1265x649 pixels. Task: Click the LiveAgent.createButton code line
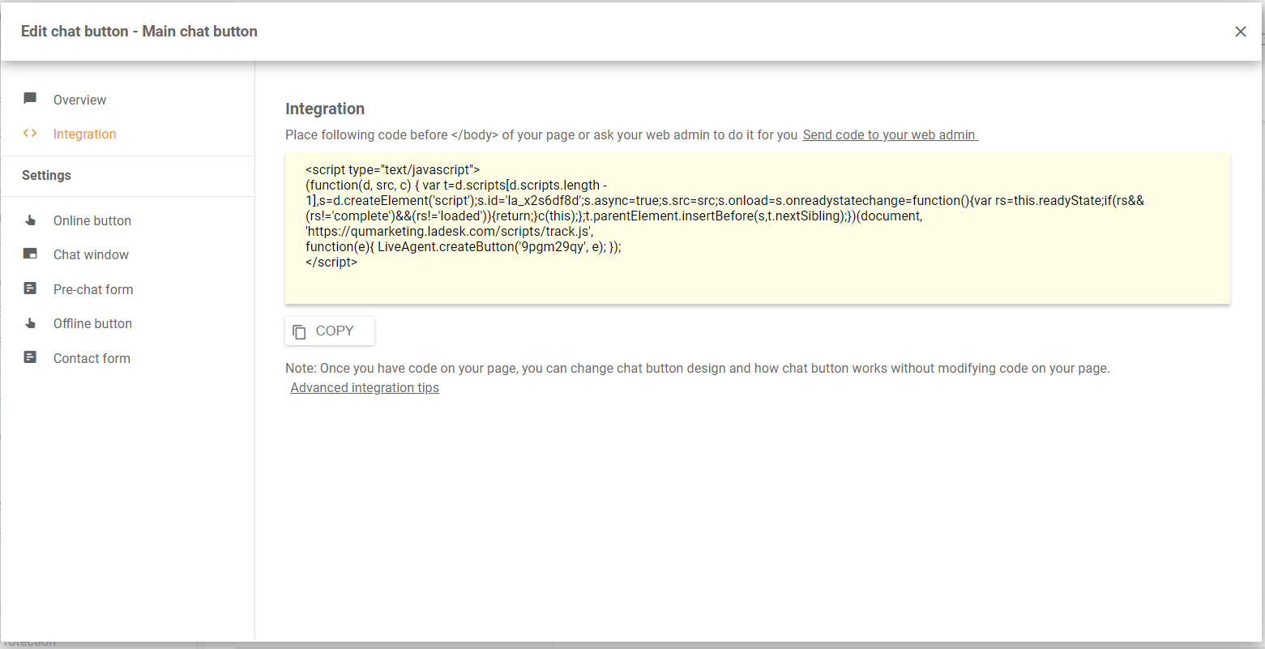(464, 246)
